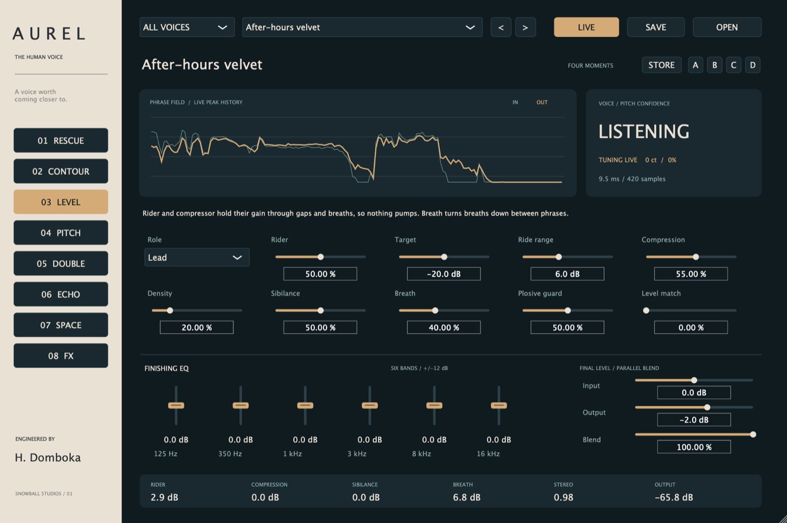Open a preset file
The image size is (787, 523).
click(x=727, y=27)
